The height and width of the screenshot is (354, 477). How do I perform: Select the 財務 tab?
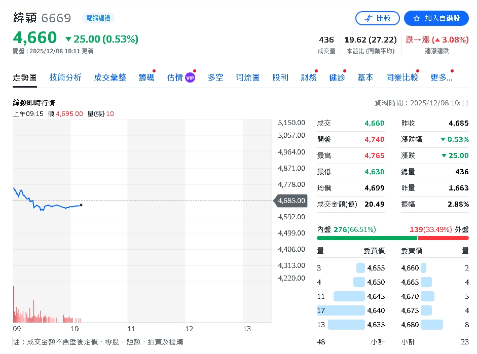(x=309, y=77)
